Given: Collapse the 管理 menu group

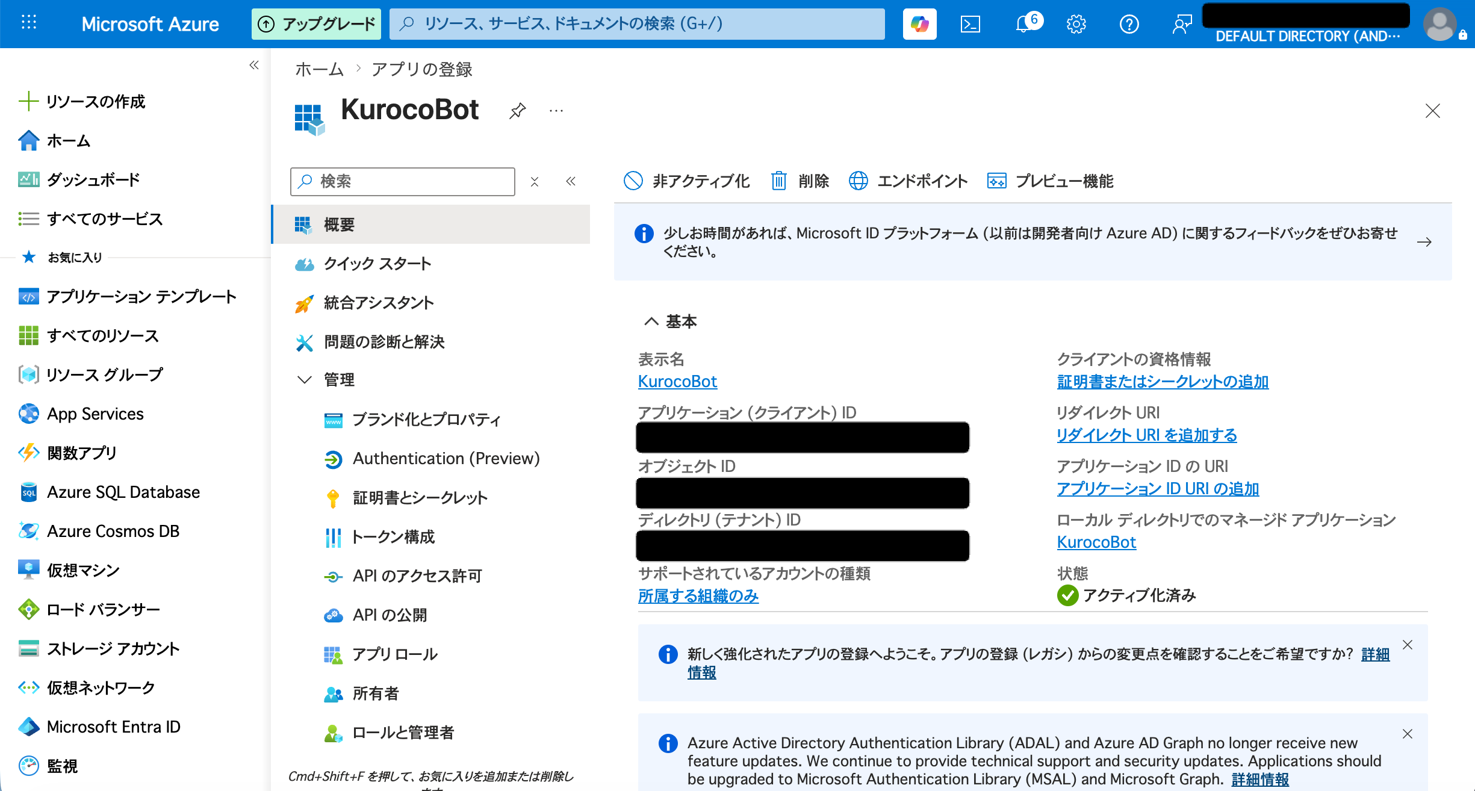Looking at the screenshot, I should [305, 380].
